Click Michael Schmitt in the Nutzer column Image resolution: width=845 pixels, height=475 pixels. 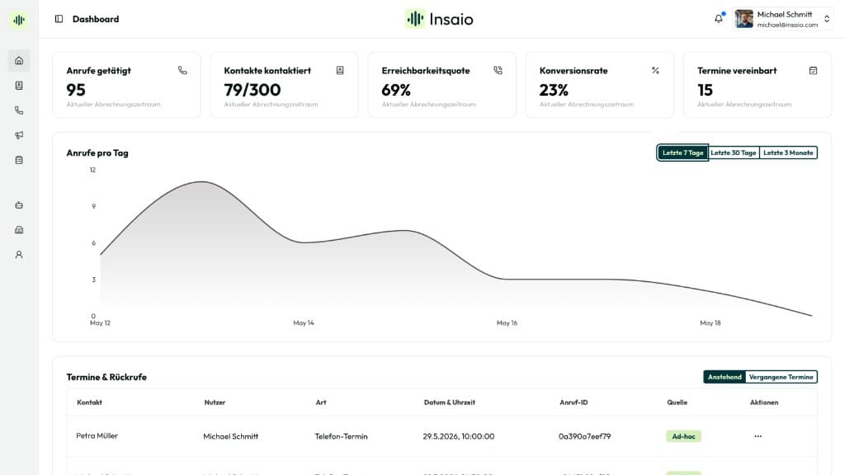231,436
